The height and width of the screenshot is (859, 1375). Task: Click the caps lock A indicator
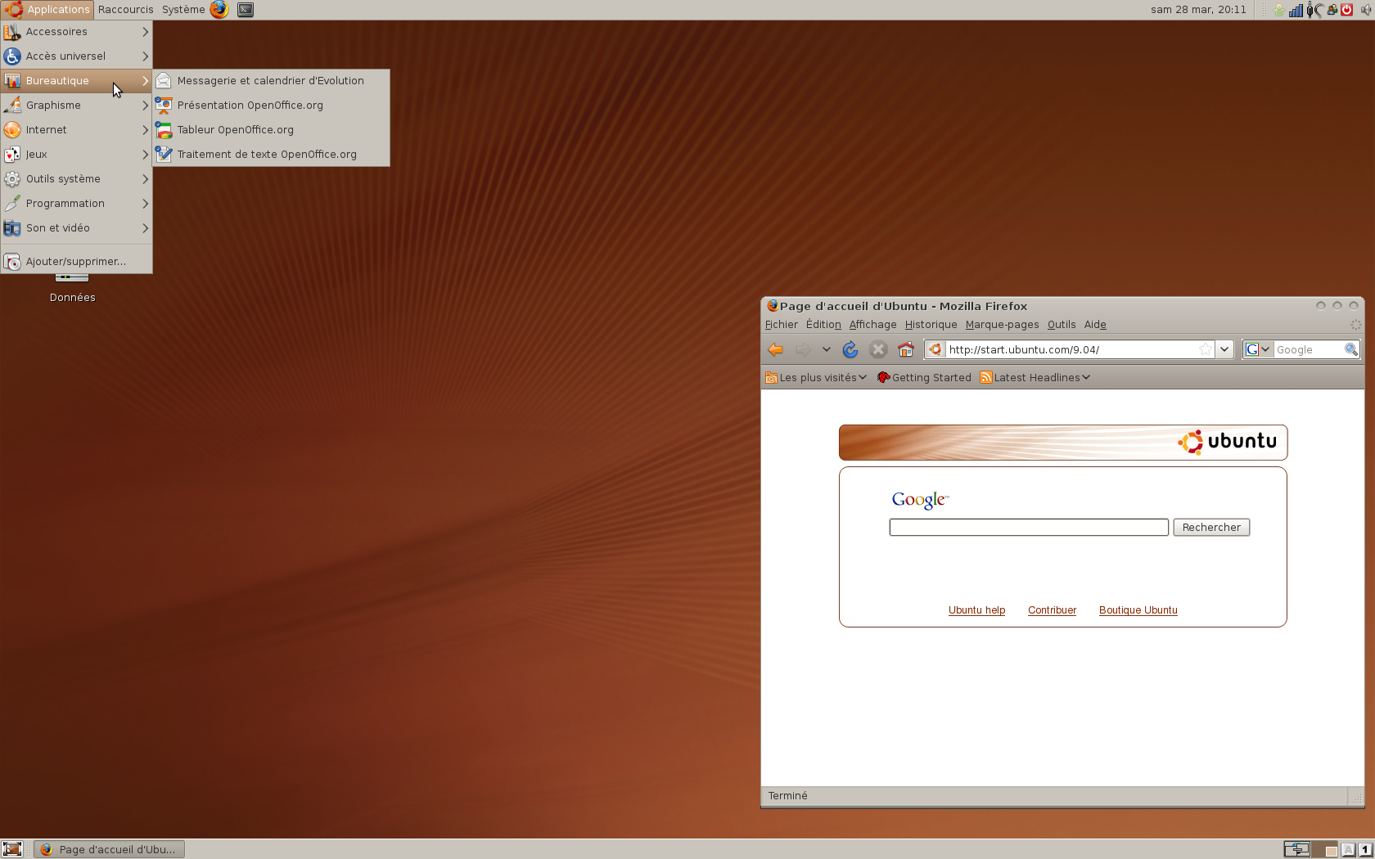[x=1348, y=849]
